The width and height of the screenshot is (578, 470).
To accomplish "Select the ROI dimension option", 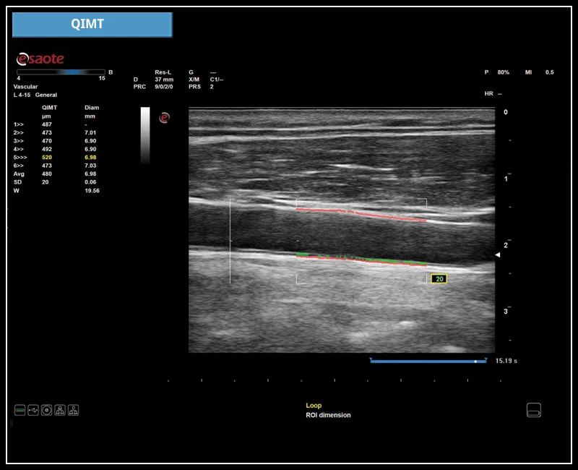I will [x=328, y=415].
